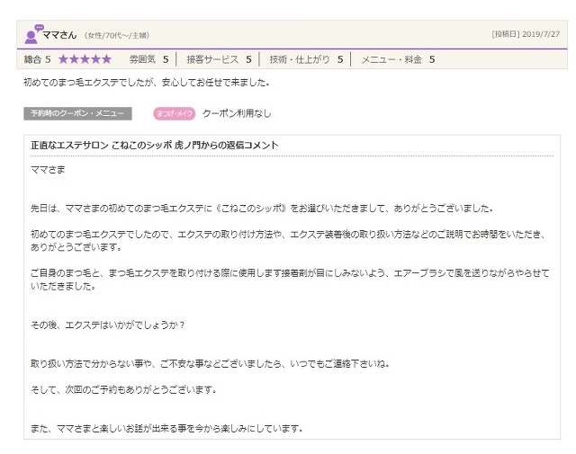This screenshot has width=576, height=454.
Task: Click the 投稿日 2019/7/27 post date
Action: pos(525,34)
